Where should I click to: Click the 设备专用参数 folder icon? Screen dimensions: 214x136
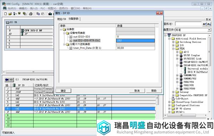pos(67,33)
